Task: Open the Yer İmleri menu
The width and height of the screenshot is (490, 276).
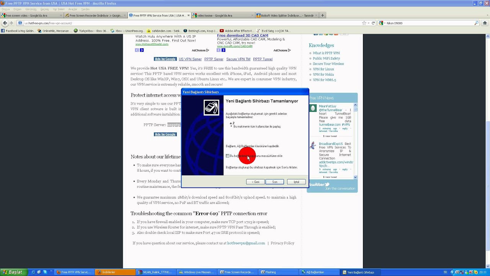Action: (x=59, y=9)
